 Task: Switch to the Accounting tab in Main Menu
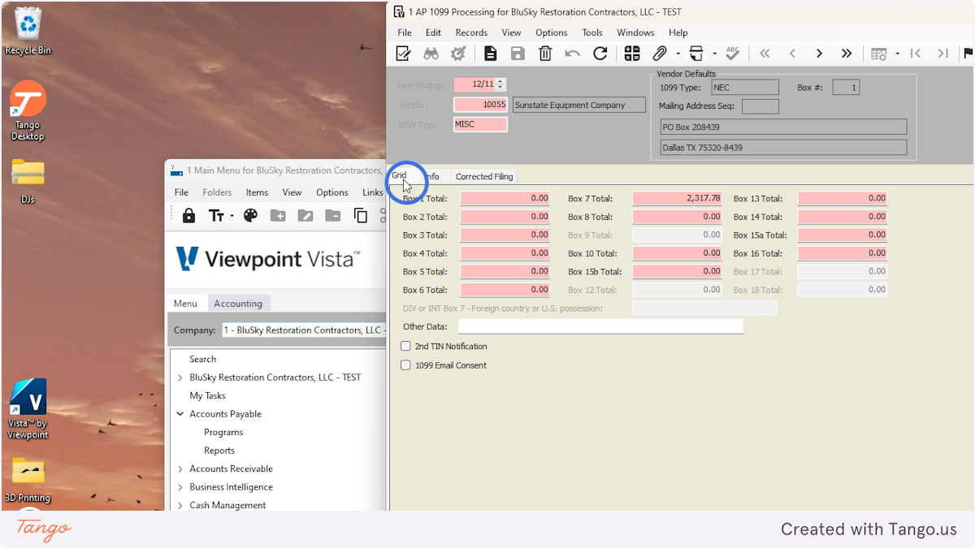click(x=238, y=304)
